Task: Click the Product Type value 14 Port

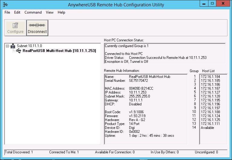Action: [x=134, y=124]
